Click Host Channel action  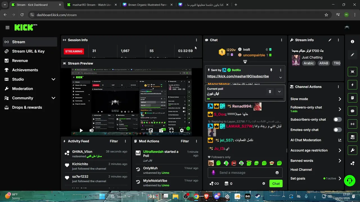pyautogui.click(x=301, y=170)
